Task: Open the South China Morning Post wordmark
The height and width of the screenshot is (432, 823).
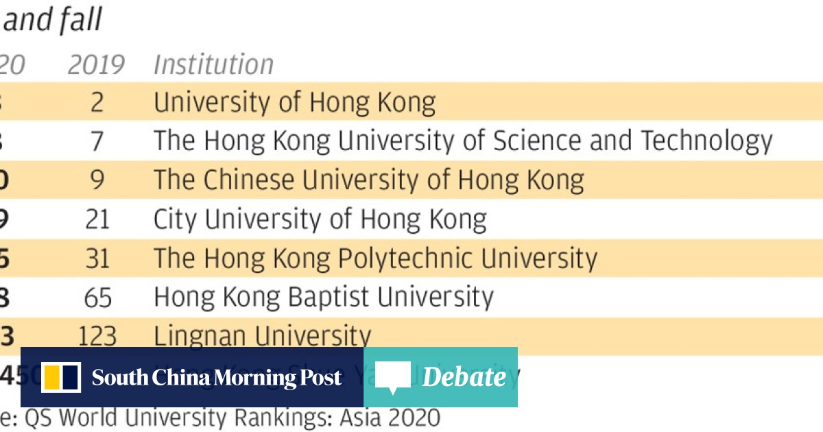Action: (216, 377)
